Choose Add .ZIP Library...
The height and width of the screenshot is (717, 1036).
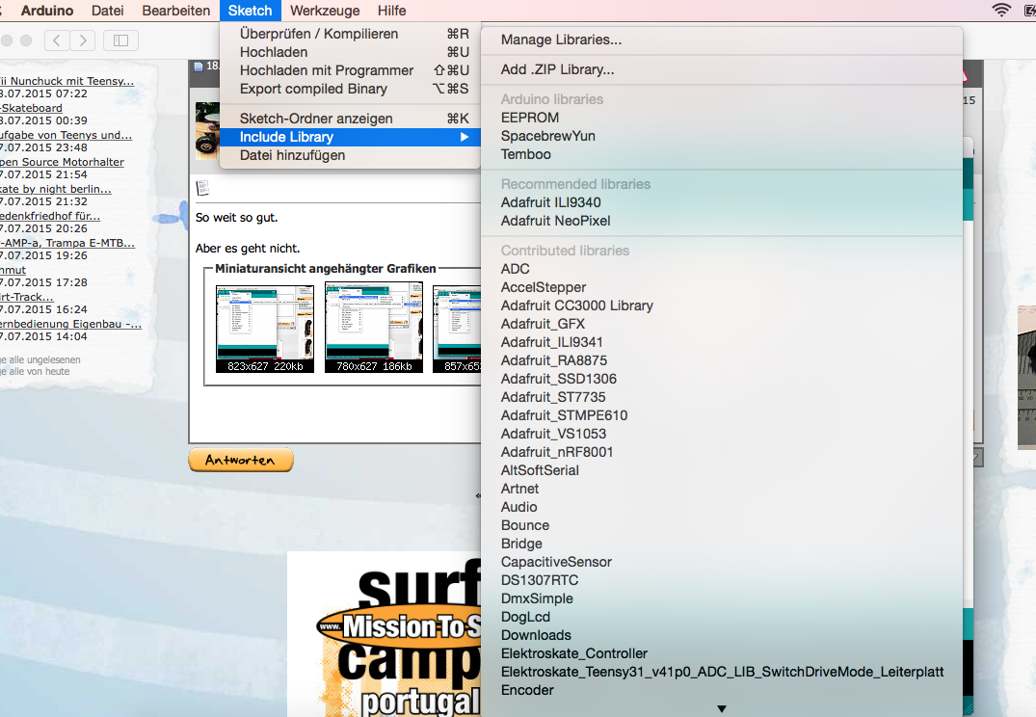(722, 69)
